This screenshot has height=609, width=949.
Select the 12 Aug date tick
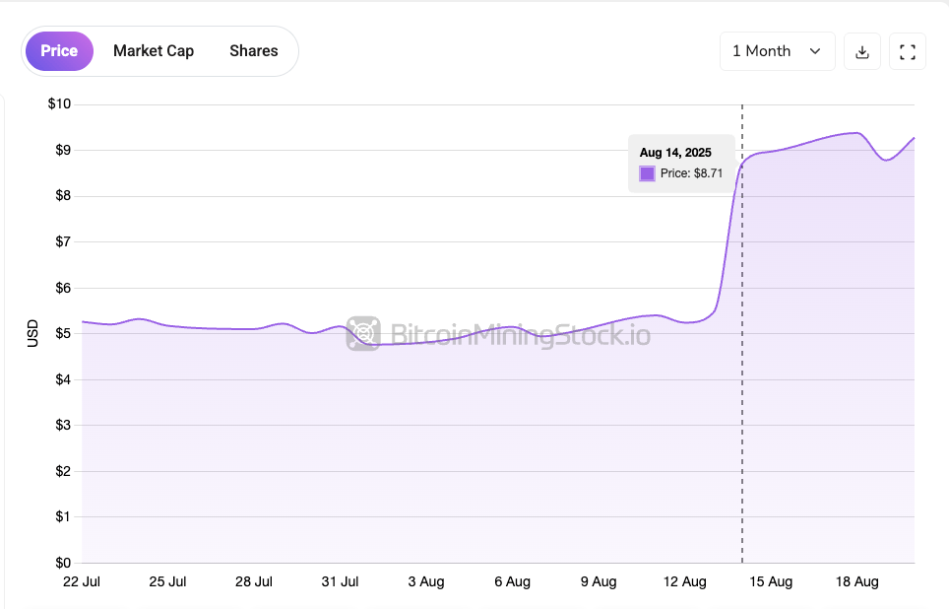(684, 582)
